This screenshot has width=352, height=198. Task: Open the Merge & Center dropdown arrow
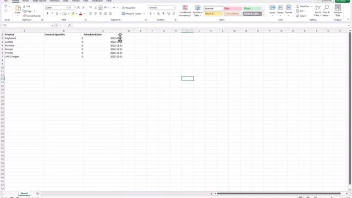coord(144,14)
